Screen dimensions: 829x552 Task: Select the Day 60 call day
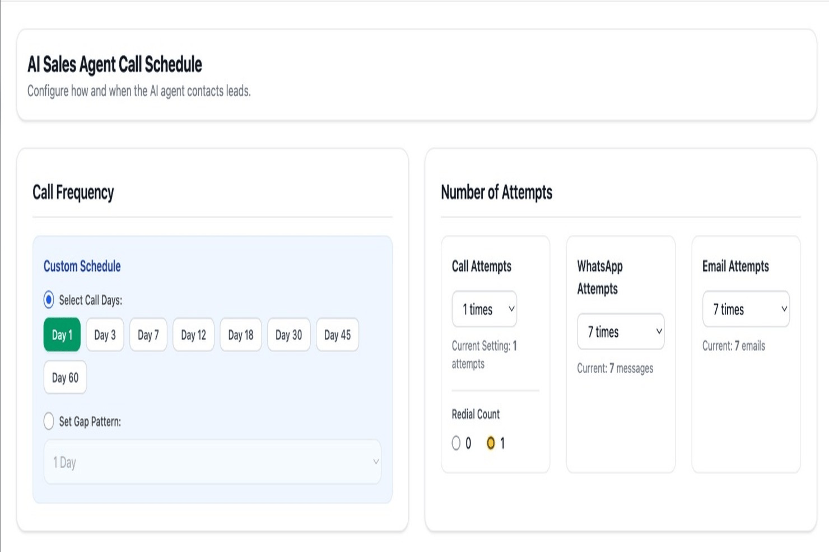[65, 378]
